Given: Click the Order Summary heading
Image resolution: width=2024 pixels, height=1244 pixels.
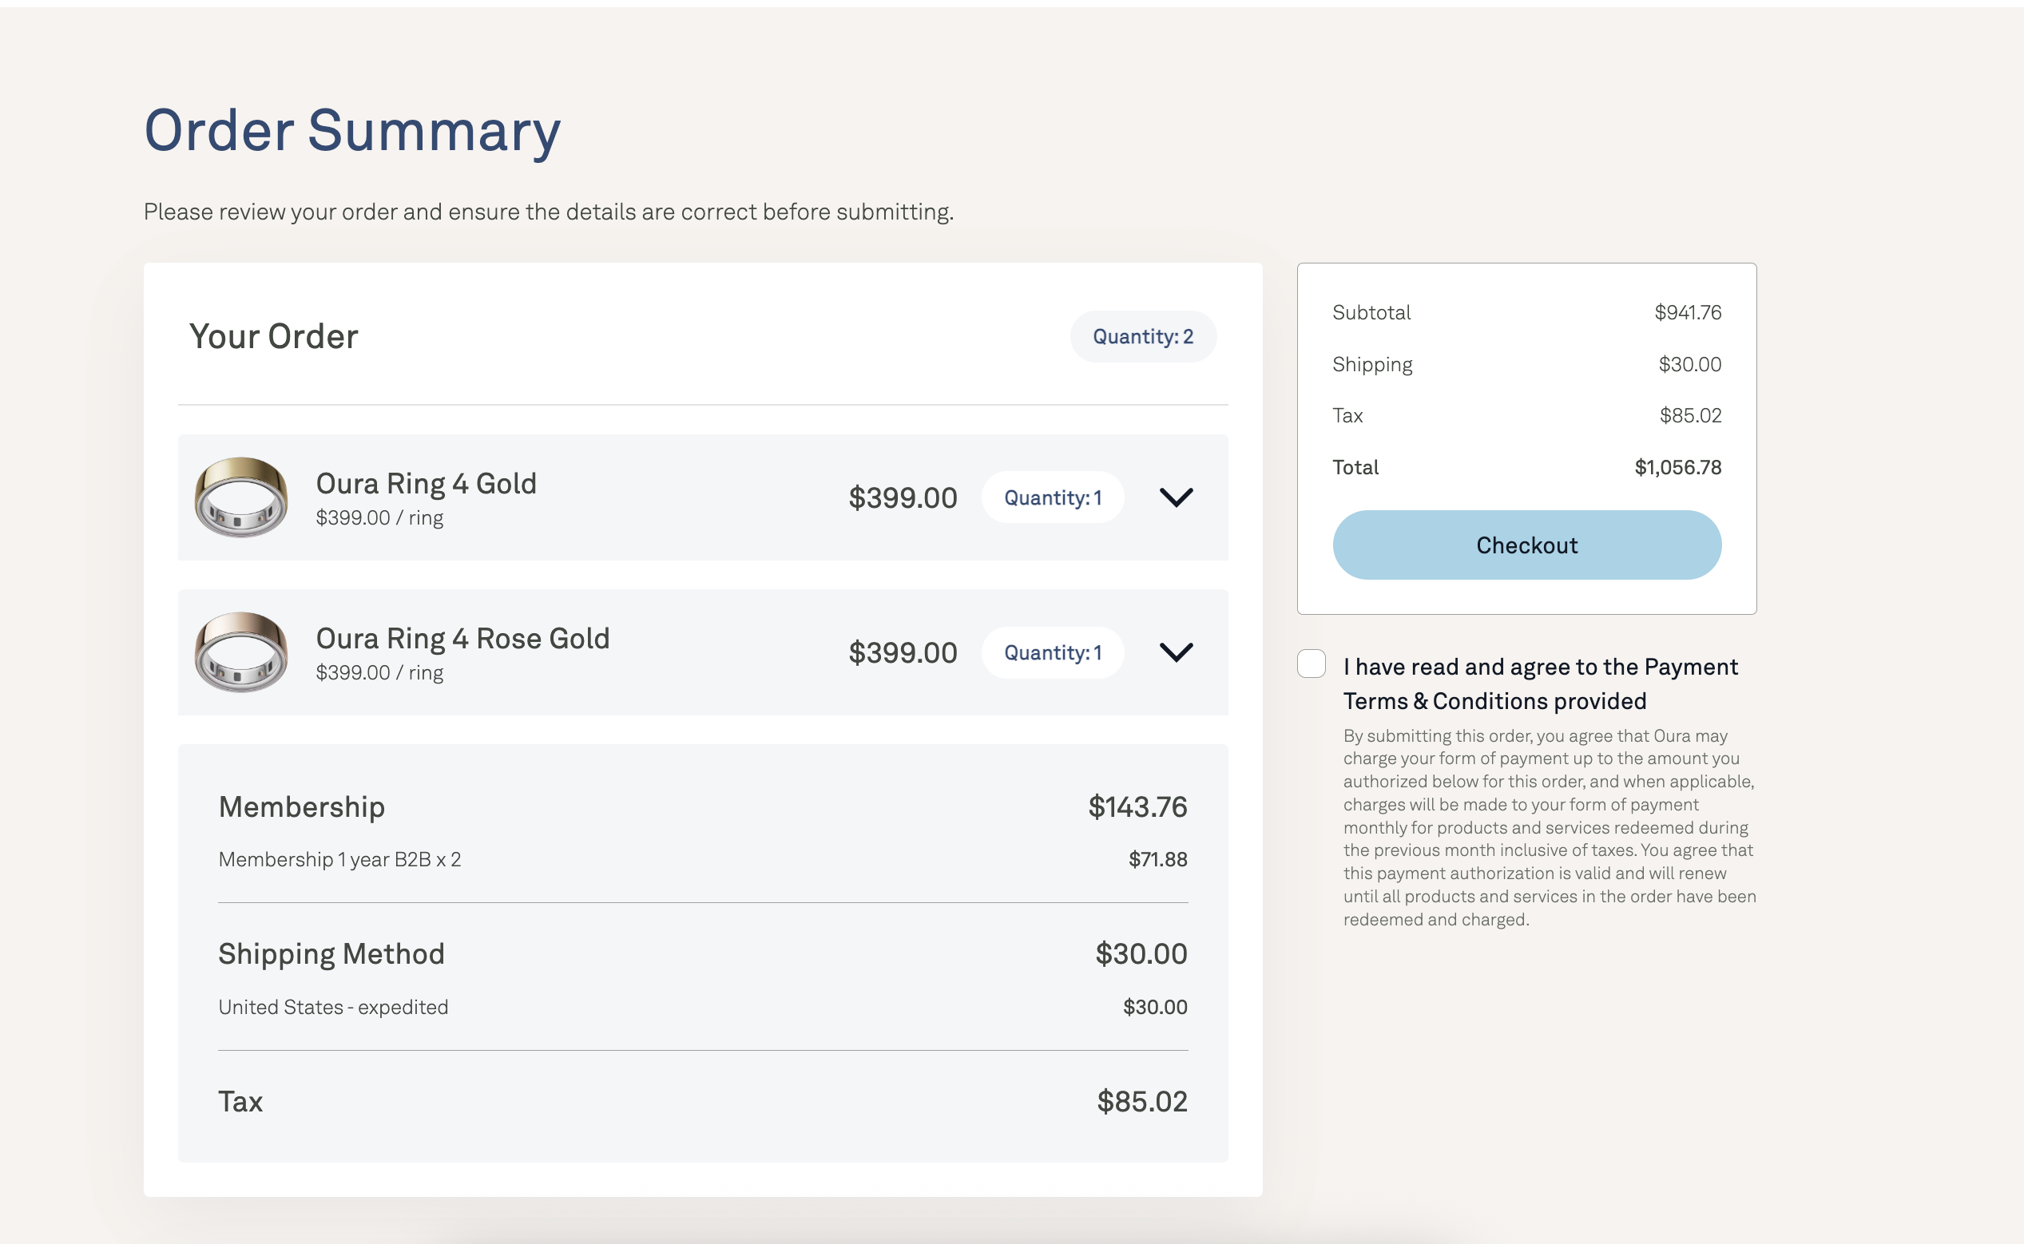Looking at the screenshot, I should [352, 130].
